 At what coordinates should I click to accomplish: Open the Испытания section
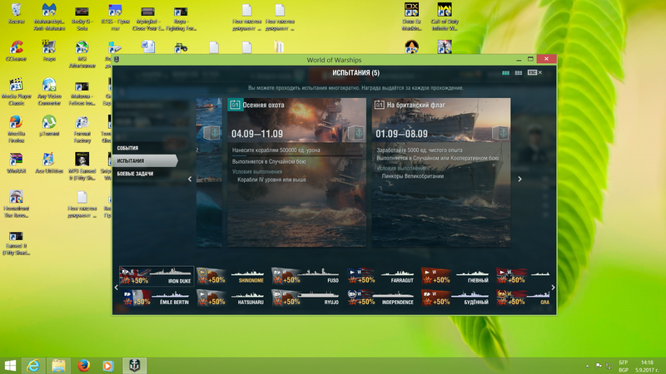(144, 160)
